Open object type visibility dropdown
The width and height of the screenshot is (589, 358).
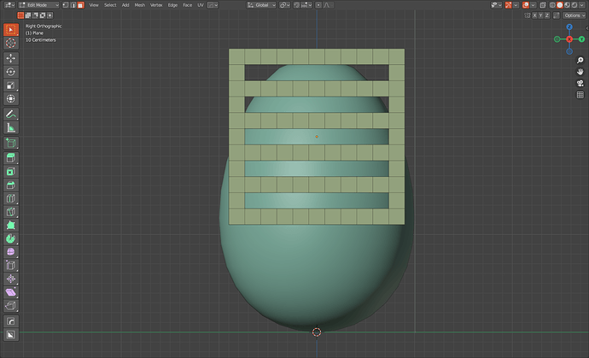click(x=496, y=5)
